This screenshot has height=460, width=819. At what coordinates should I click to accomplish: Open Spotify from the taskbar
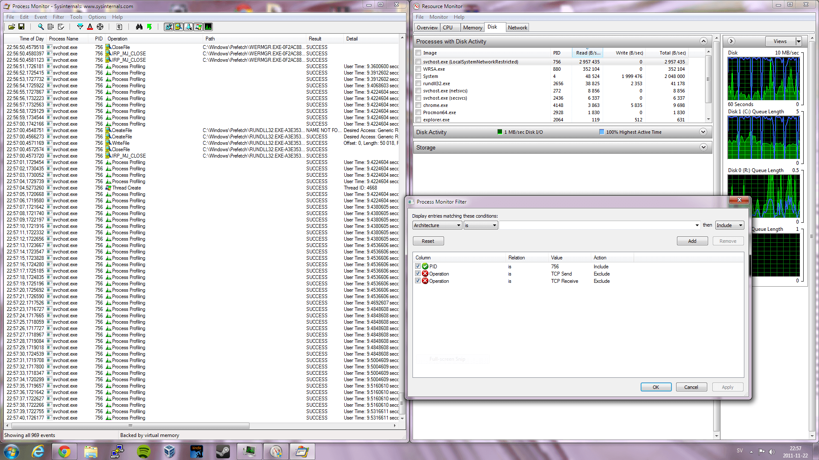coord(144,451)
